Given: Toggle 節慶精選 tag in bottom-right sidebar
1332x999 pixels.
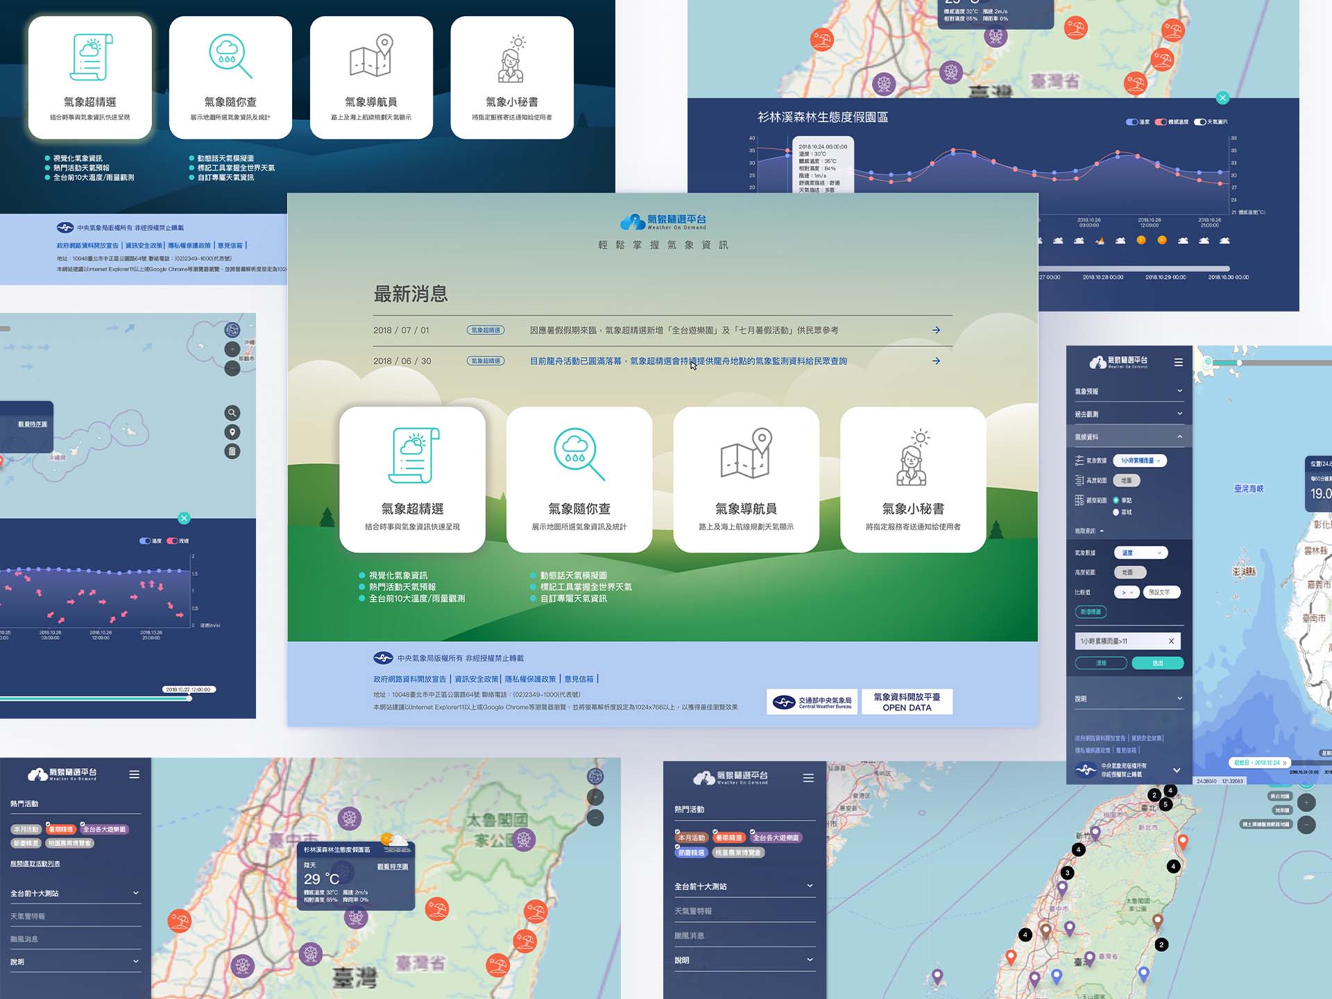Looking at the screenshot, I should pyautogui.click(x=691, y=853).
